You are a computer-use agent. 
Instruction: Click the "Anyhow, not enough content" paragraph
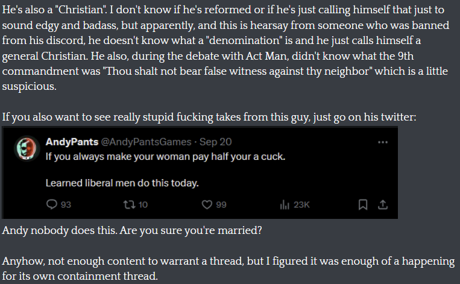click(x=228, y=268)
